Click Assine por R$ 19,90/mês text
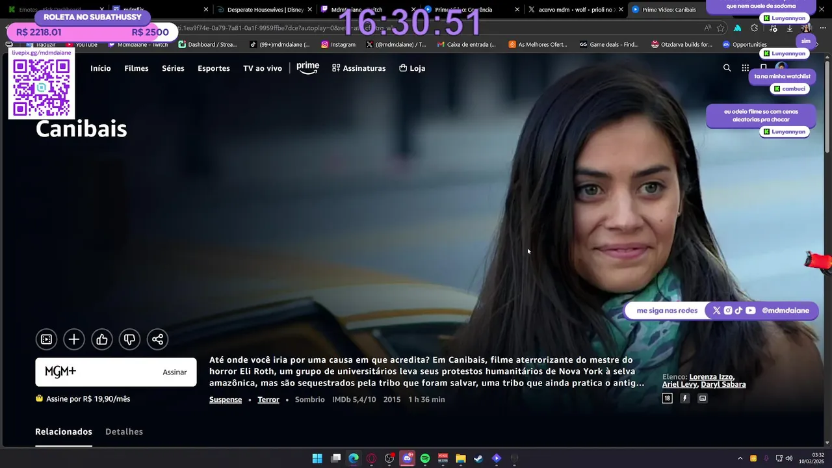 click(88, 399)
